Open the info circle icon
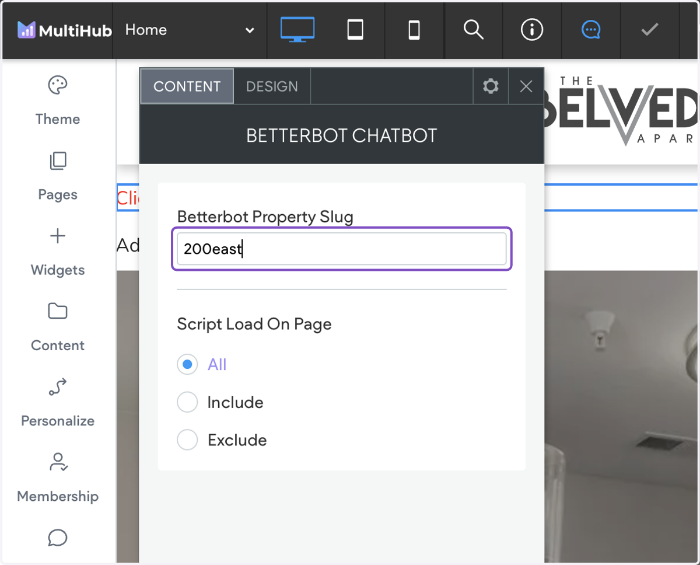 tap(532, 30)
